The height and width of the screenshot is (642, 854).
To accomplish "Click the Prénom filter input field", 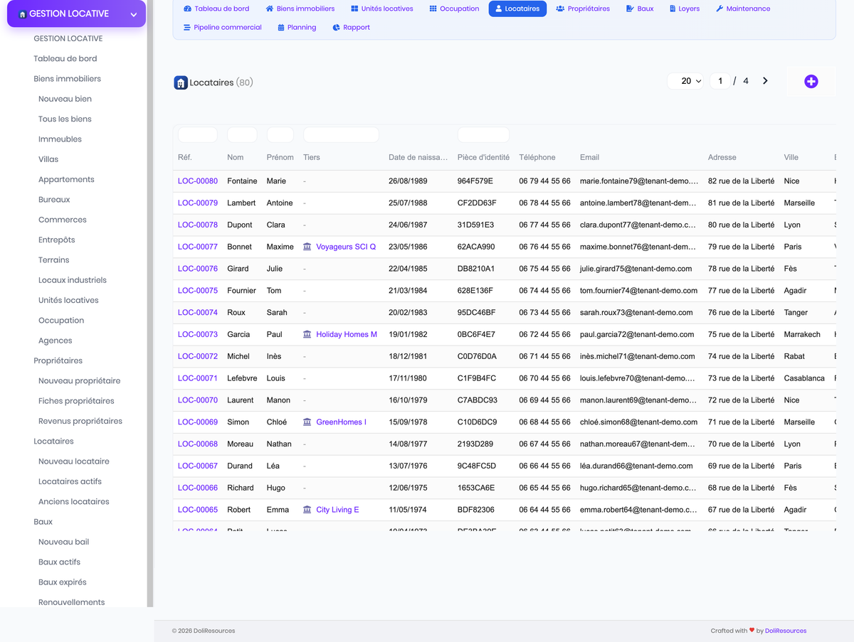I will pyautogui.click(x=280, y=135).
